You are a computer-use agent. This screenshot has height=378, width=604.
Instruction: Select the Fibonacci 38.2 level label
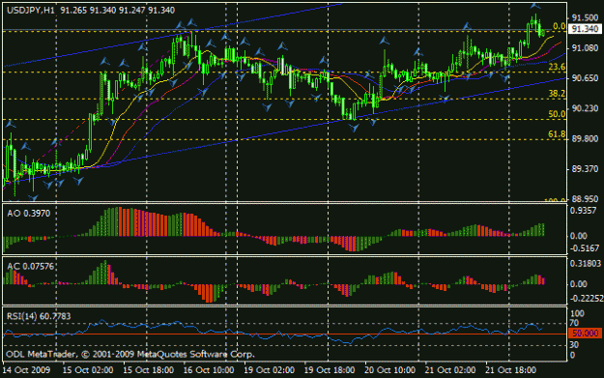(x=557, y=94)
